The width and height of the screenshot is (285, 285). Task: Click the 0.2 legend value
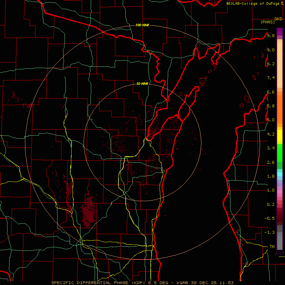271,205
